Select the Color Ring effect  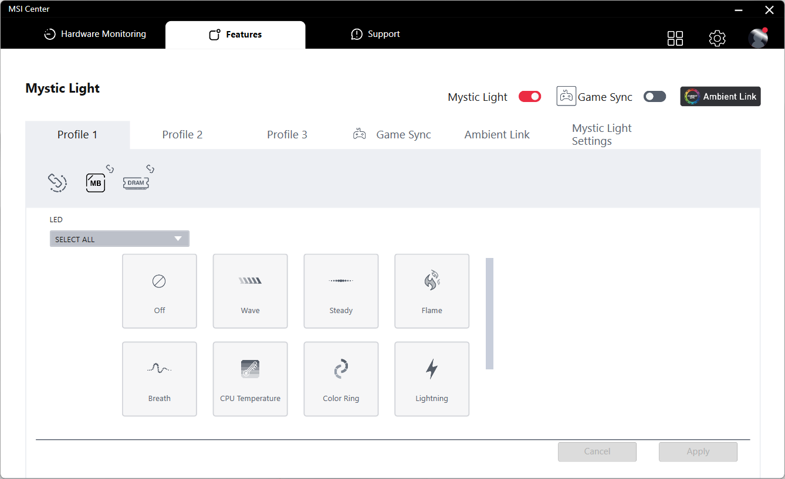[x=341, y=379]
